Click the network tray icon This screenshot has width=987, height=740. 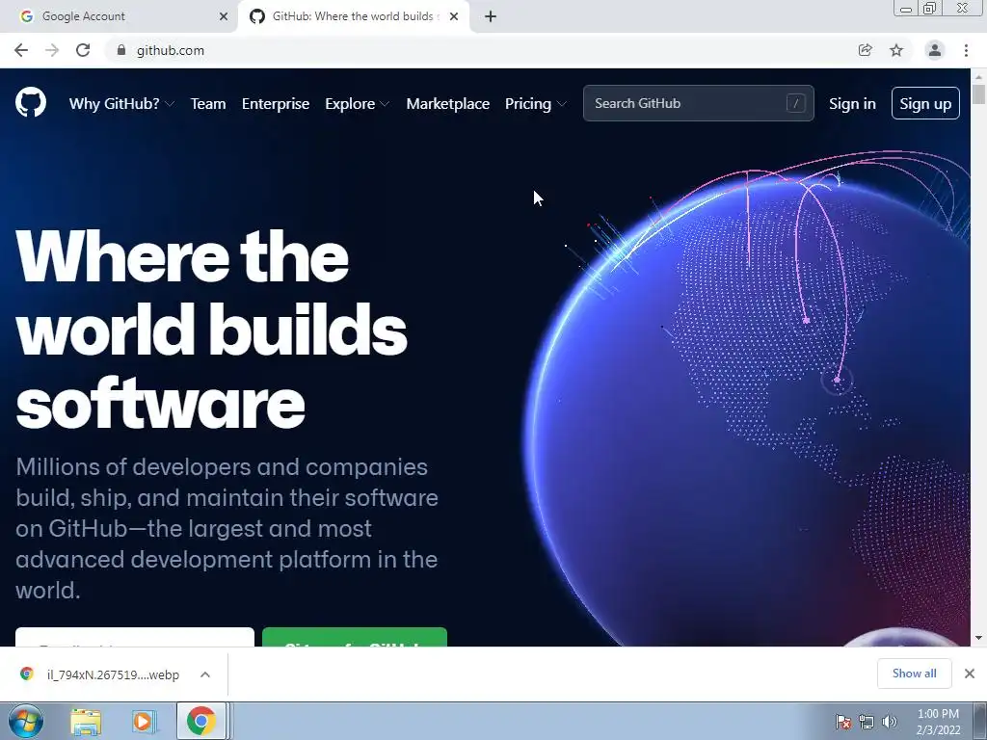point(867,722)
